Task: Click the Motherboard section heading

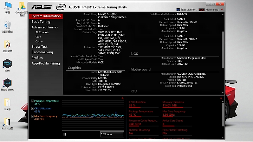Action: click(141, 69)
